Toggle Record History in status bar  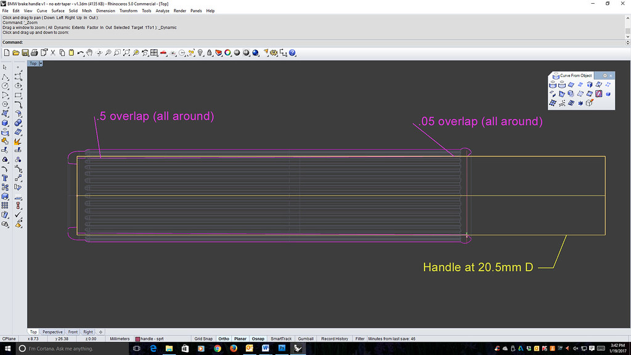click(x=335, y=339)
